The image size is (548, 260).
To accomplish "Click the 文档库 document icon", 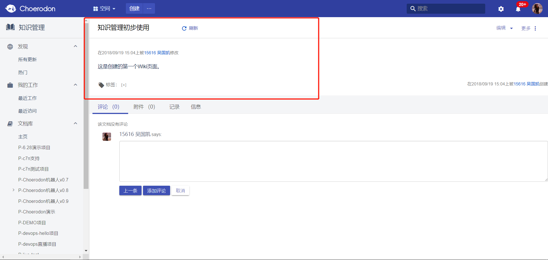I will tap(10, 124).
